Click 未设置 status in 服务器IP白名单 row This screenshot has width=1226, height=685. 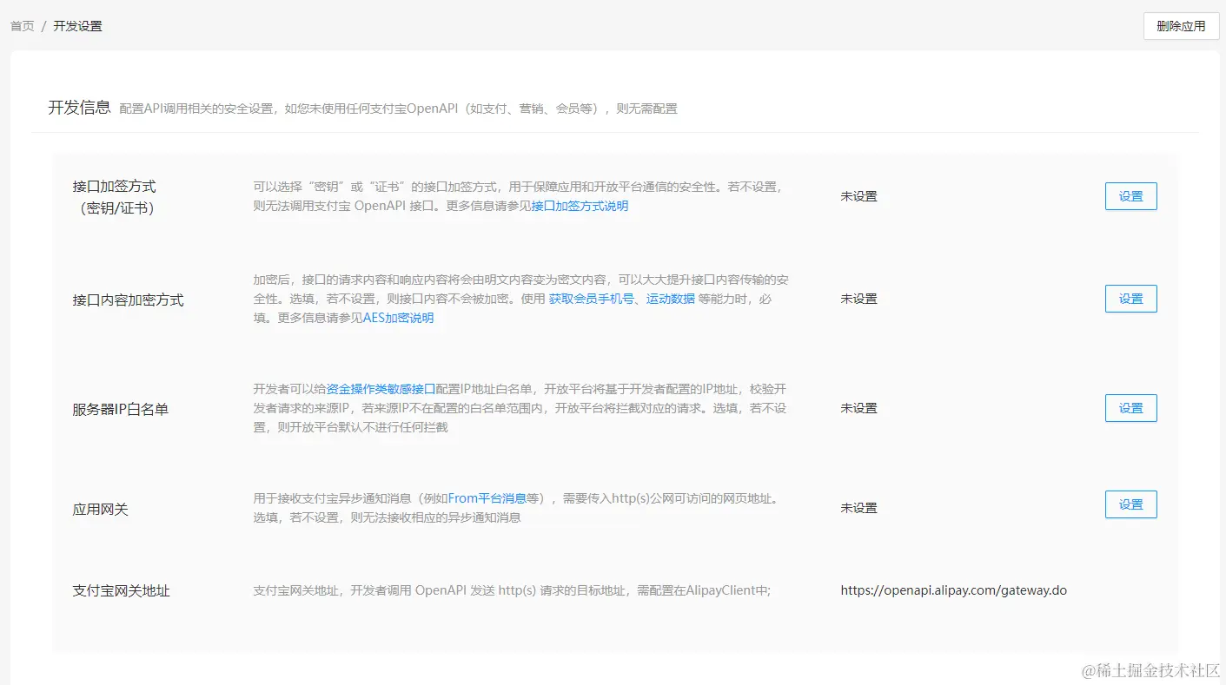[x=858, y=408]
